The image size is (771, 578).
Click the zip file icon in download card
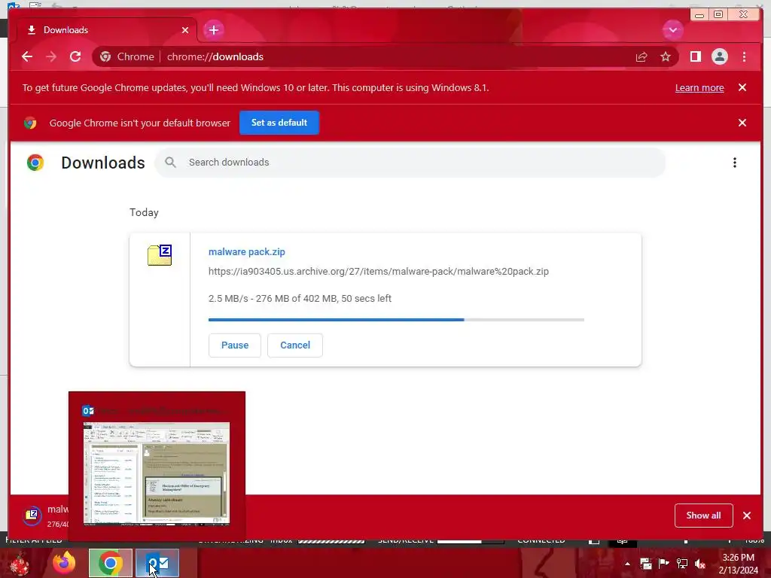point(160,255)
